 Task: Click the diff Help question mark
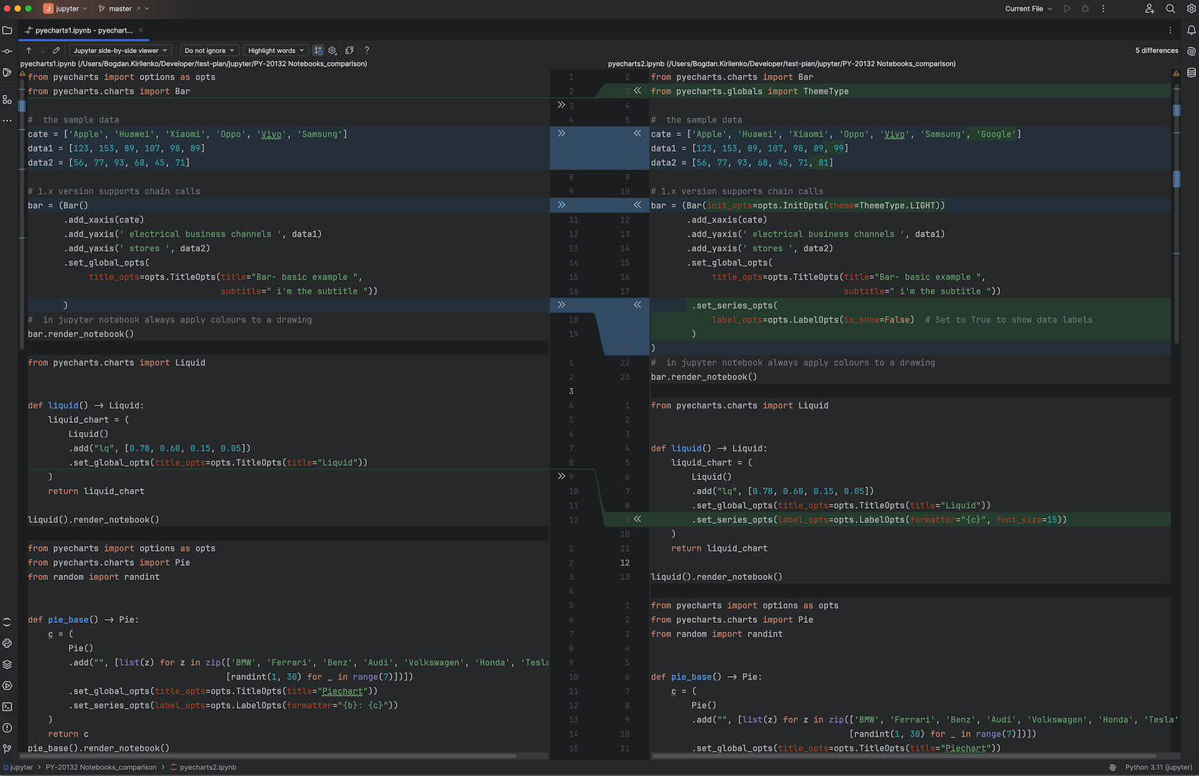pyautogui.click(x=366, y=50)
